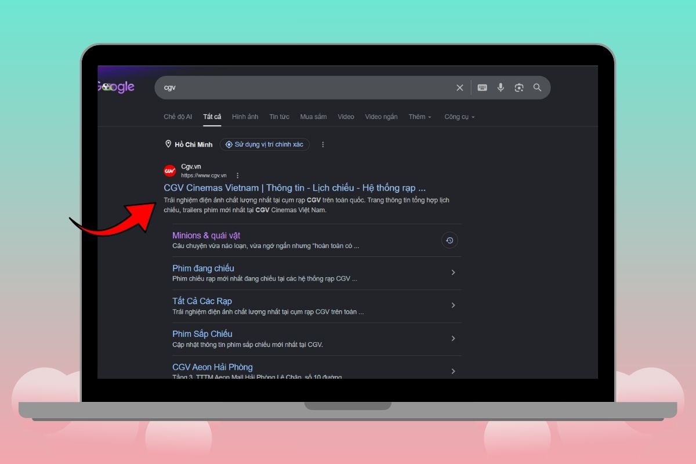Open the Công cụ dropdown
Image resolution: width=696 pixels, height=464 pixels.
[459, 117]
